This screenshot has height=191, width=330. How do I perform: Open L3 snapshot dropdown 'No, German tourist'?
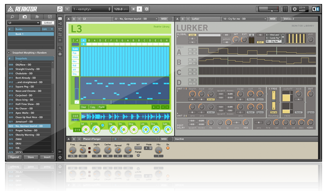coord(136,19)
